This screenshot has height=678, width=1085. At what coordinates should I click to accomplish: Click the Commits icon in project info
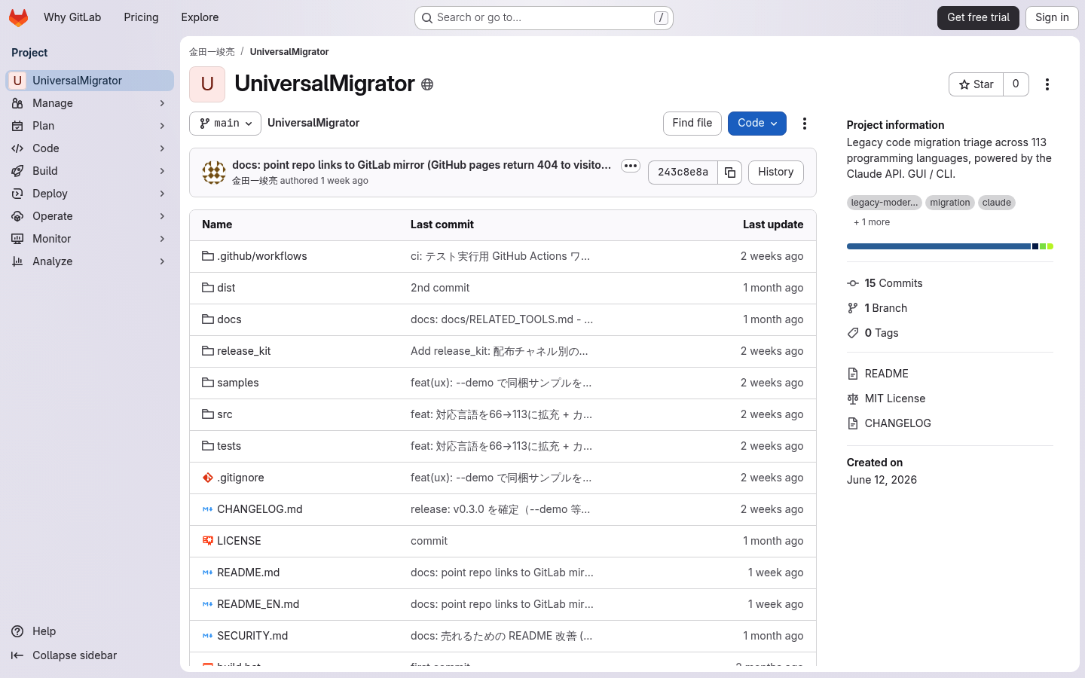853,283
